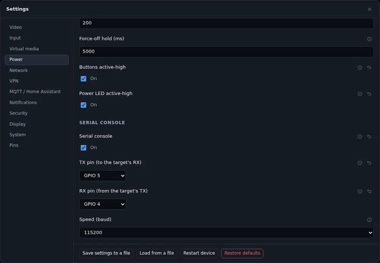Open the Video settings section

coord(36,27)
